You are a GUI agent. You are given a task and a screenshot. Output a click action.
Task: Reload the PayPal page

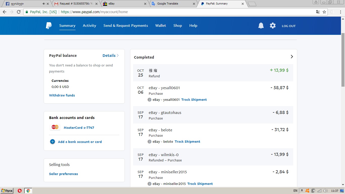click(x=19, y=12)
